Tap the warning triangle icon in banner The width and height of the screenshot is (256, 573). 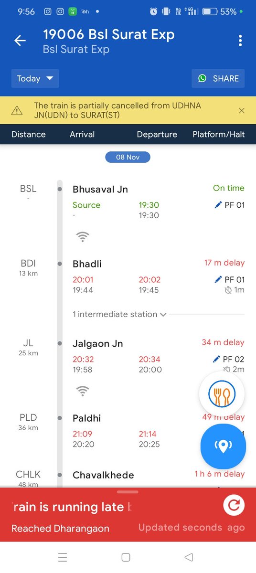pos(17,111)
